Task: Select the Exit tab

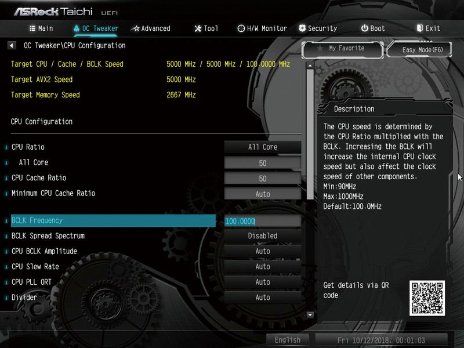Action: [x=429, y=28]
